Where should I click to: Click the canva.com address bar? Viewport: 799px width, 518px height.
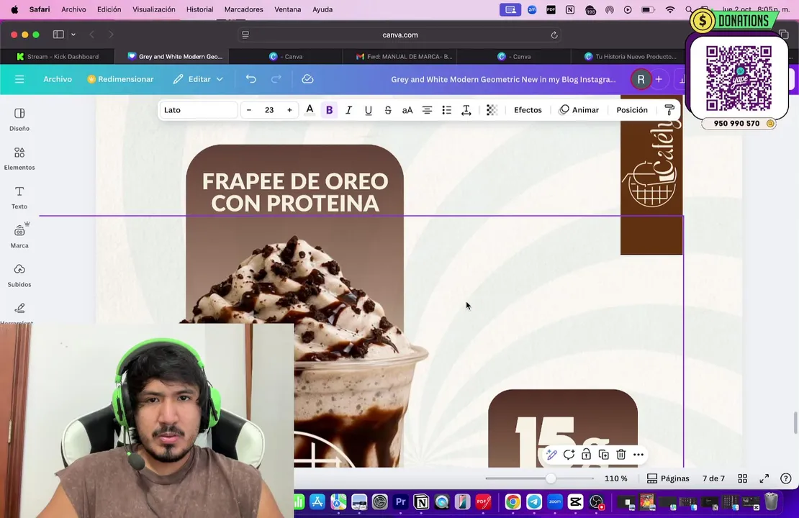click(399, 35)
